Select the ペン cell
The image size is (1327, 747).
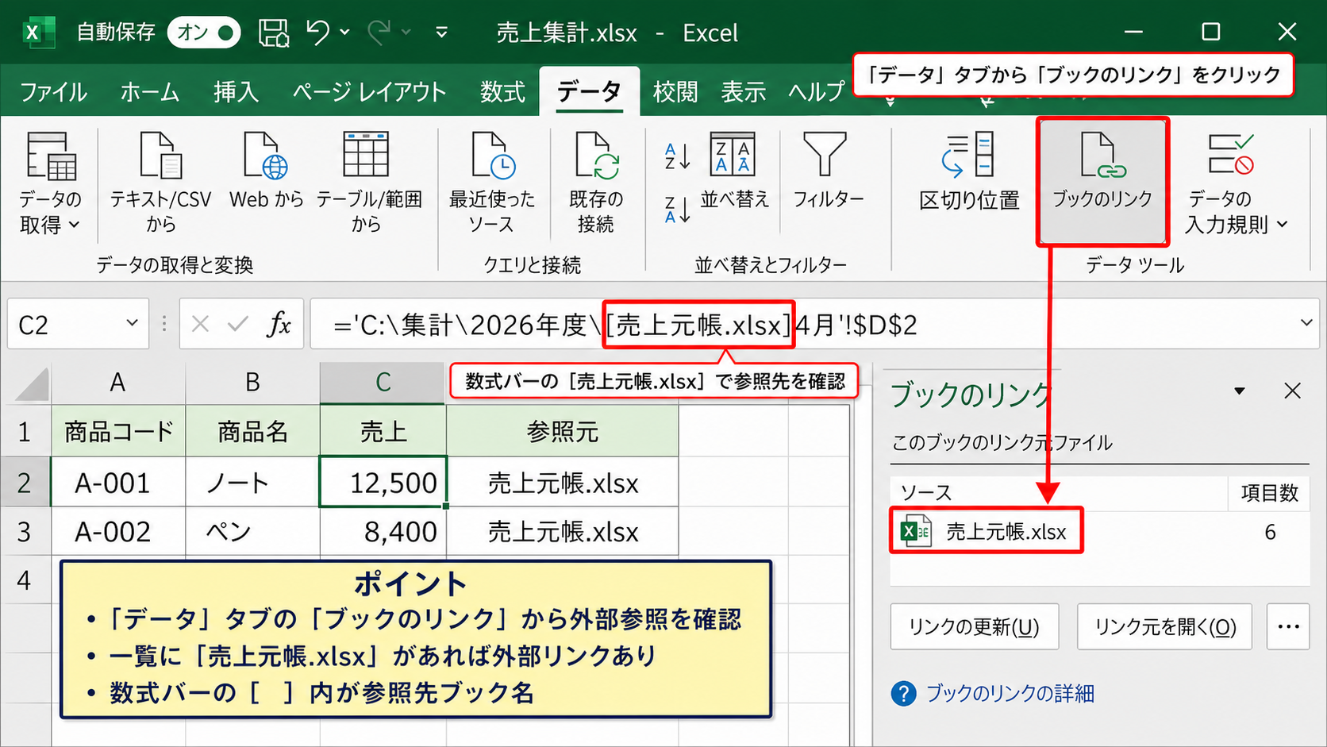point(252,531)
